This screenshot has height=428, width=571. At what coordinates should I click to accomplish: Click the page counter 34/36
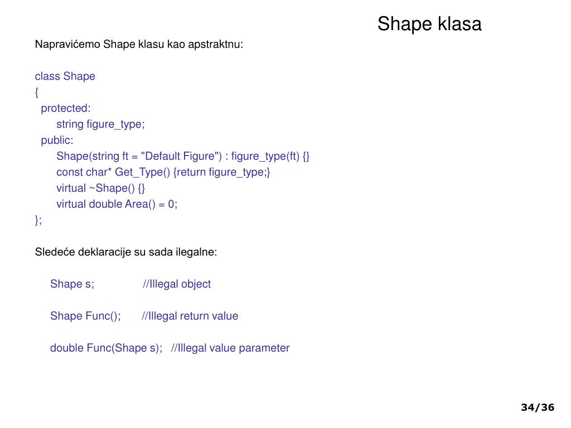click(538, 407)
